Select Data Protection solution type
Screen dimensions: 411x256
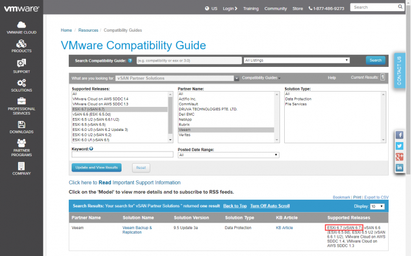(298, 99)
